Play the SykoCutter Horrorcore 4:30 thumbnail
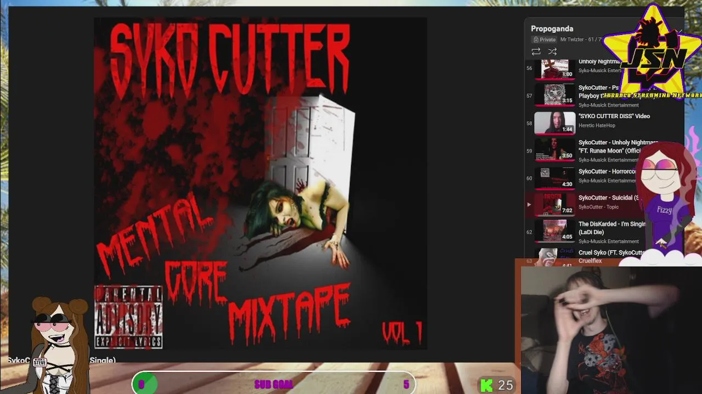The height and width of the screenshot is (394, 702). (x=554, y=177)
